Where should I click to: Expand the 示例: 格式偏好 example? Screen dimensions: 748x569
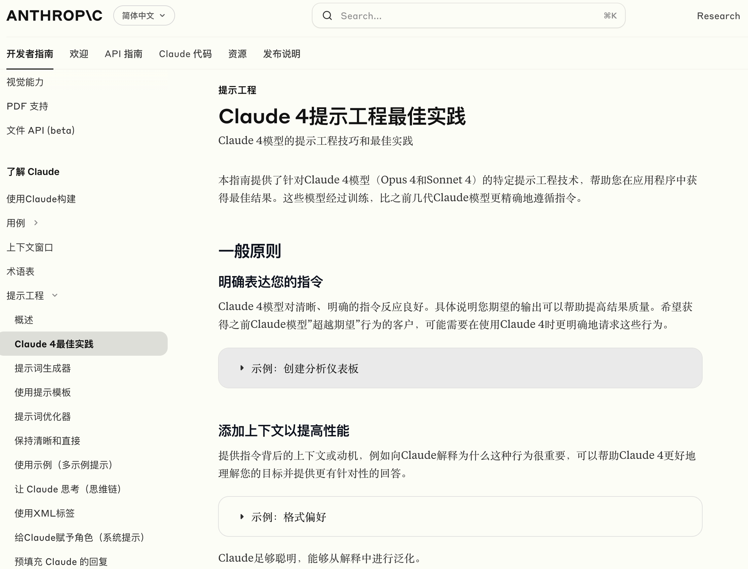pyautogui.click(x=288, y=517)
